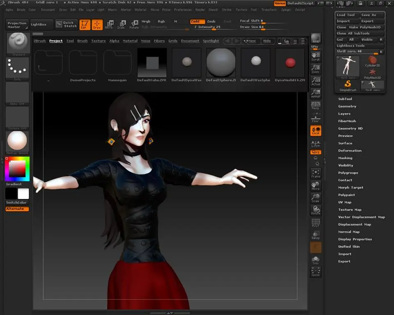394x315 pixels.
Task: Open Quick Sketch
Action: 66,24
